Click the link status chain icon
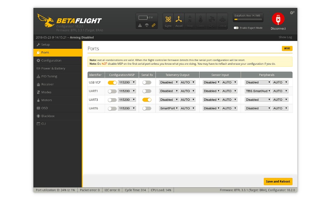This screenshot has width=336, height=201. [154, 25]
